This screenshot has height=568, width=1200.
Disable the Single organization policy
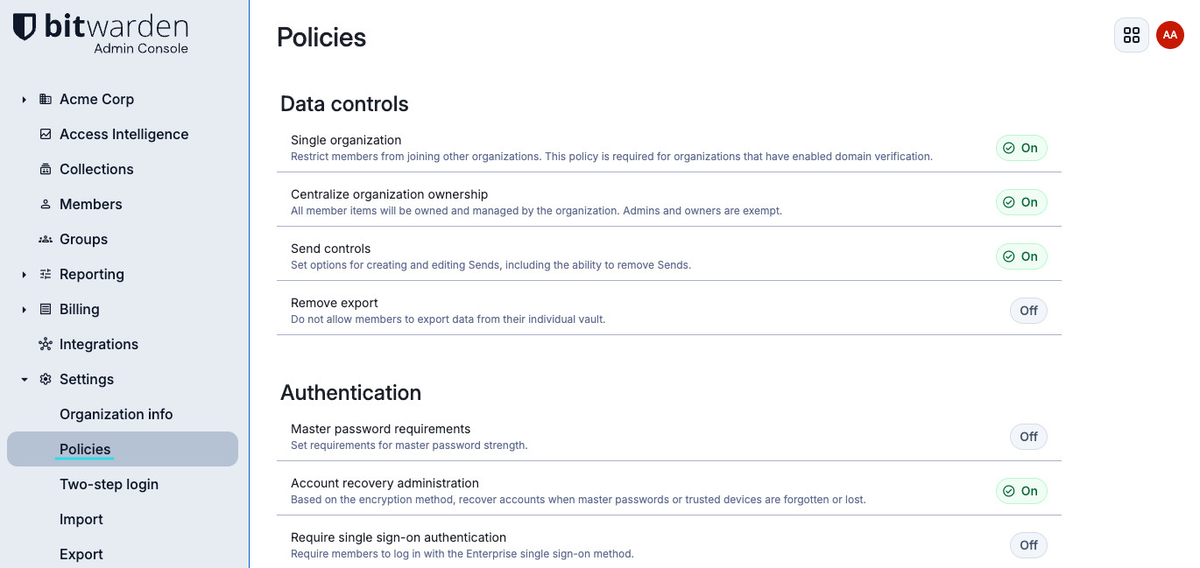(x=1021, y=148)
